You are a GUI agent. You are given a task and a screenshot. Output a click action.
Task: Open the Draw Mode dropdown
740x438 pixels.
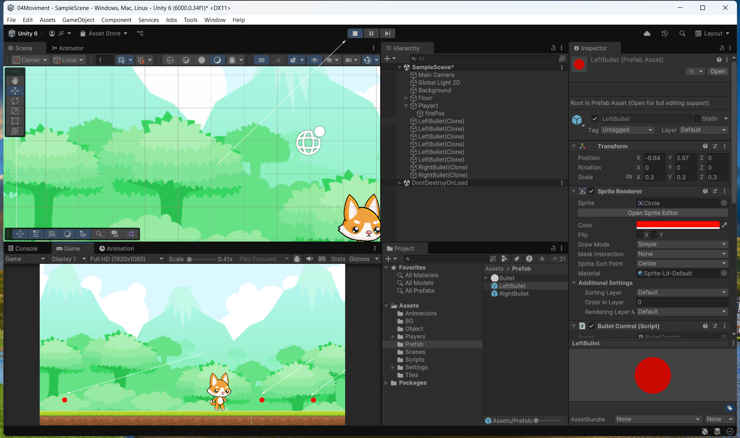(681, 244)
